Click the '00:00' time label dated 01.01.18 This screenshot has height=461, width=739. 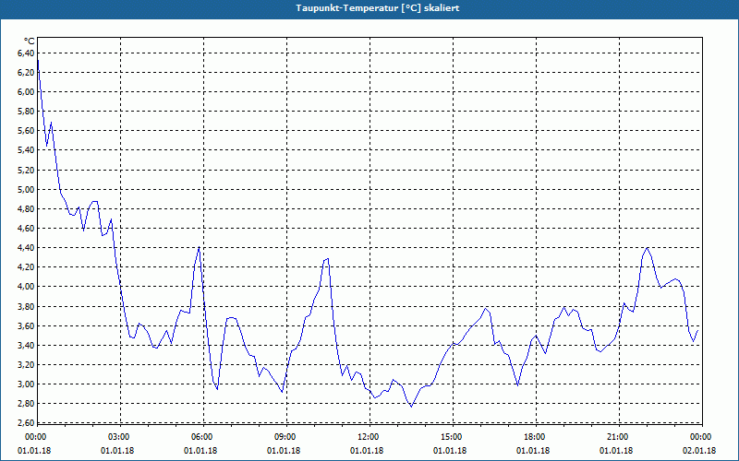35,437
